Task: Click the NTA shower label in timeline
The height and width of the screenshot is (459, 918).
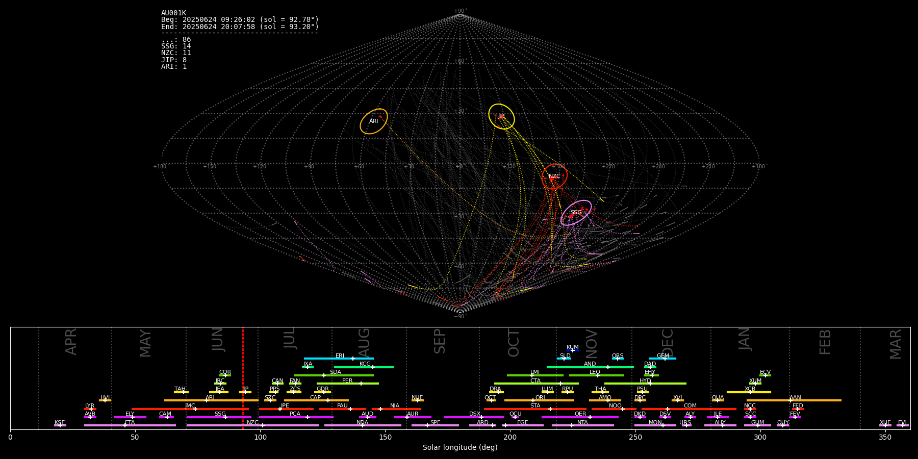Action: pos(582,423)
